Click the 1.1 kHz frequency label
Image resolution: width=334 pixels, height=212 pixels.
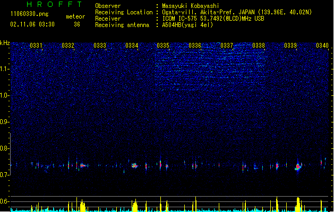coord(5,69)
